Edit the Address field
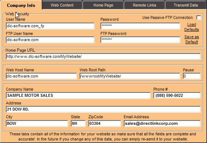Image resolution: width=207 pixels, height=143 pixels. 103,109
